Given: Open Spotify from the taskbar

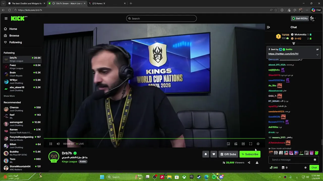Looking at the screenshot, I should (x=214, y=177).
